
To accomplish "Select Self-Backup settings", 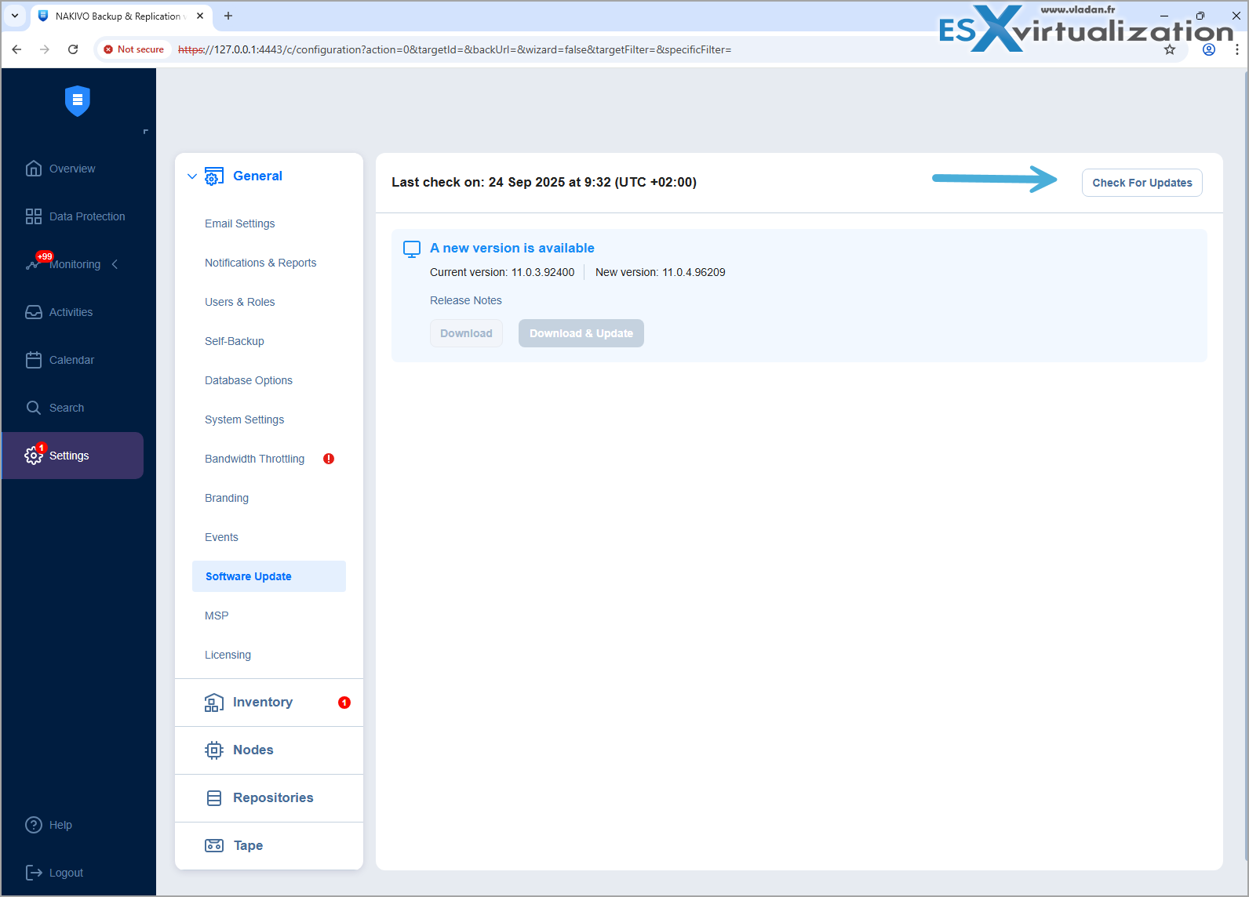I will 235,341.
